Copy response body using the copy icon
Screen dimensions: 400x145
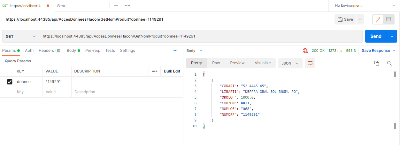point(377,63)
